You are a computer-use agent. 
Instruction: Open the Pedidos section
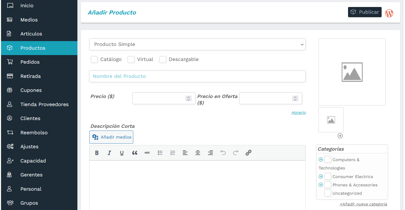coord(30,62)
